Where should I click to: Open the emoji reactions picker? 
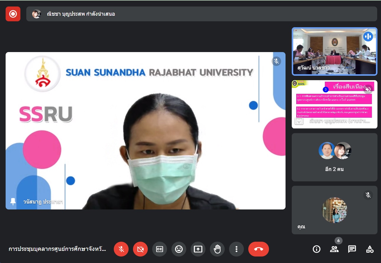click(179, 249)
